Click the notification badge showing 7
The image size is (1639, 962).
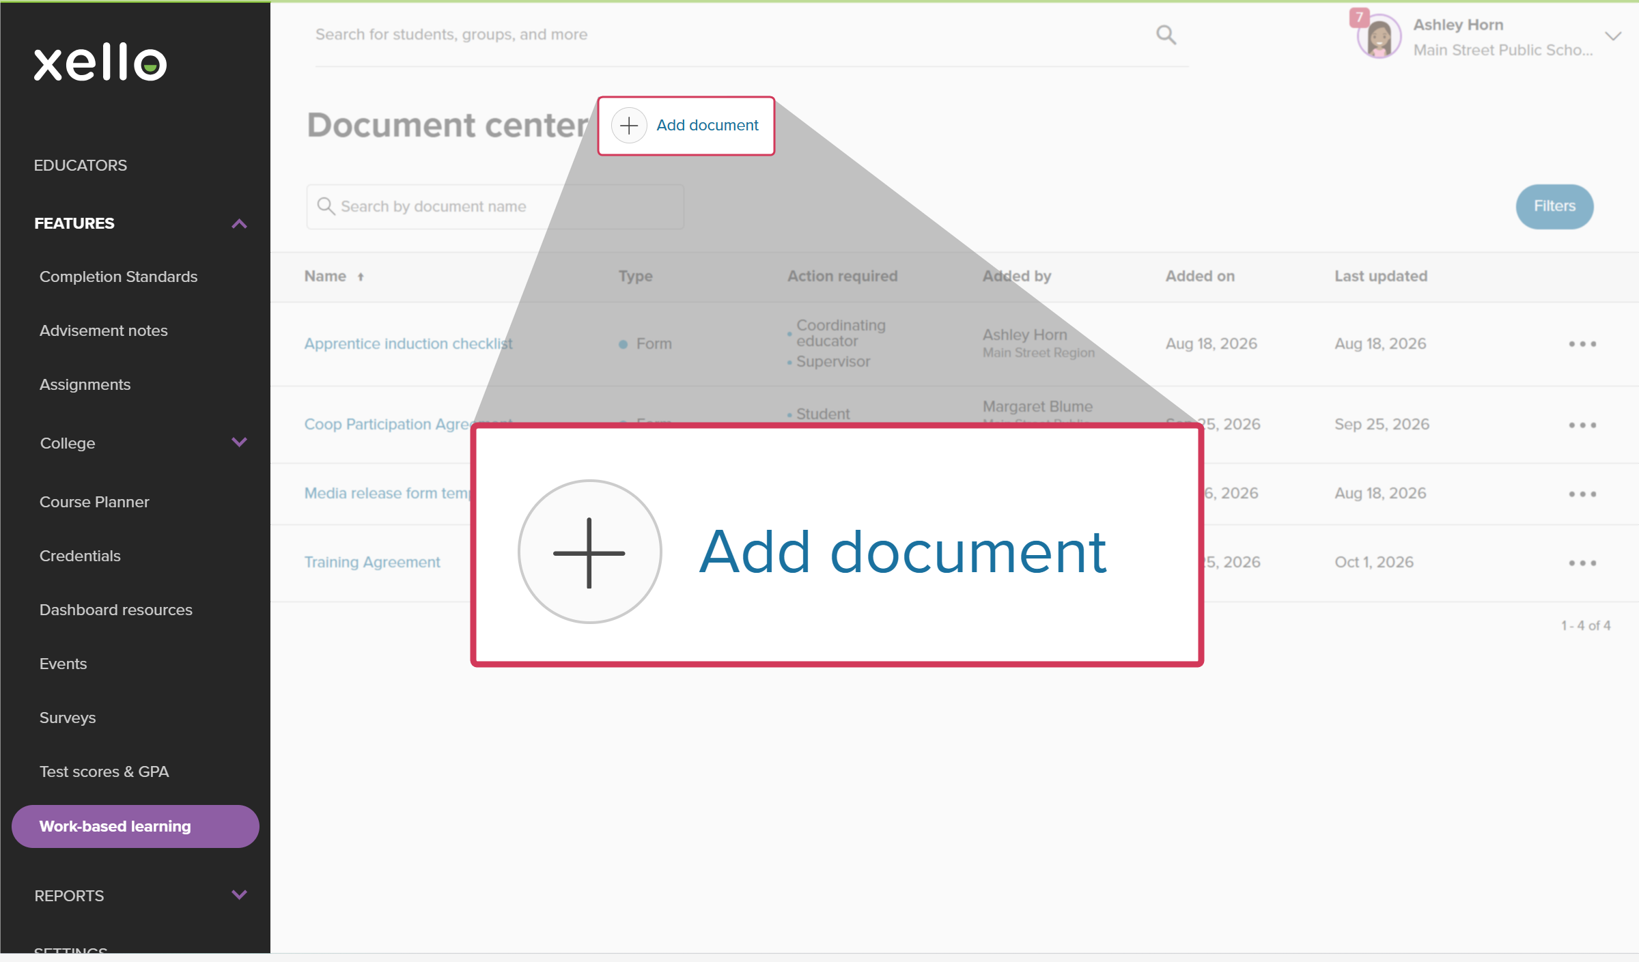click(x=1359, y=17)
